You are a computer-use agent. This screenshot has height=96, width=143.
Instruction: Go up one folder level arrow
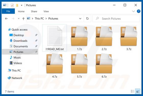coord(23,19)
